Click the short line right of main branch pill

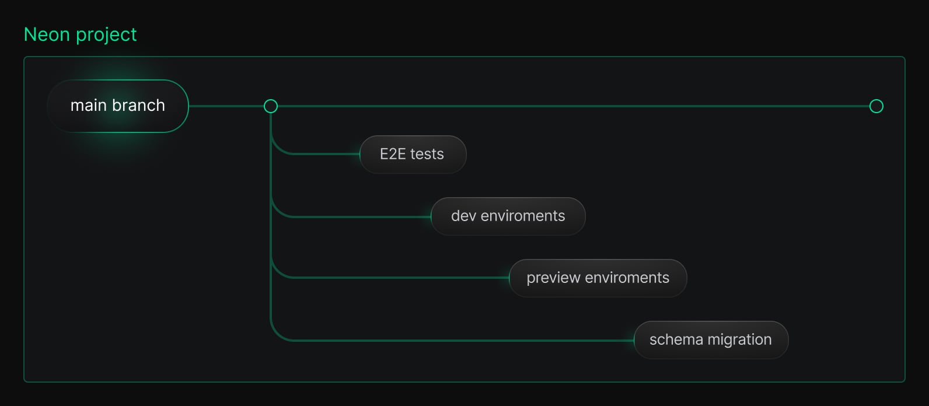click(x=226, y=106)
